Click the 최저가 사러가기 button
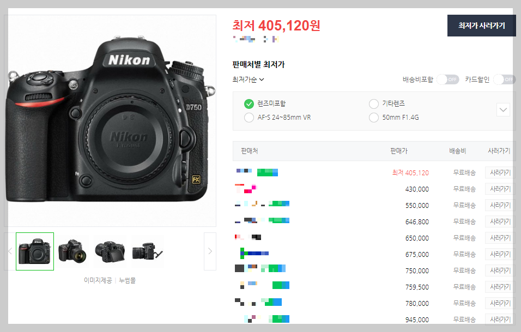The width and height of the screenshot is (521, 332). click(x=481, y=26)
